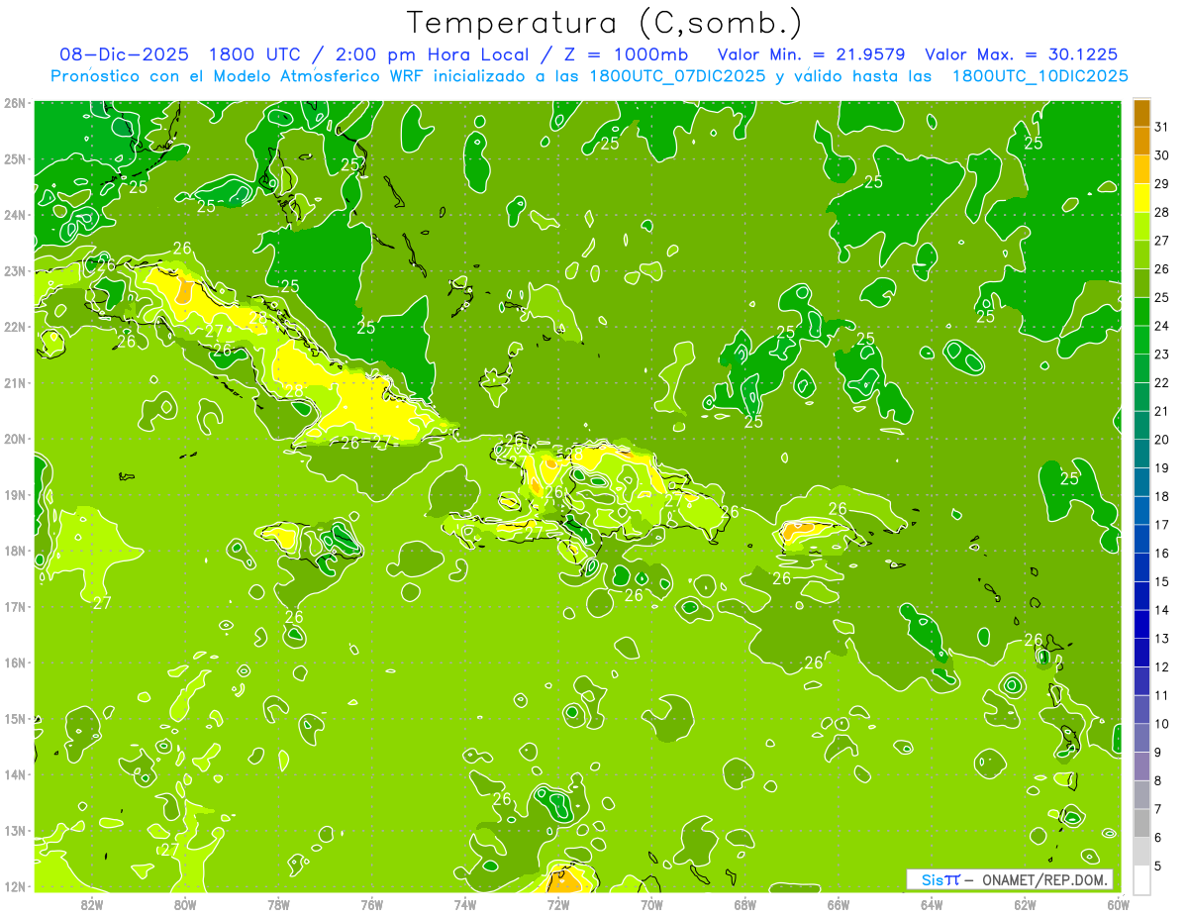This screenshot has height=918, width=1188.
Task: Click the 74W longitude axis label
Action: 464,904
